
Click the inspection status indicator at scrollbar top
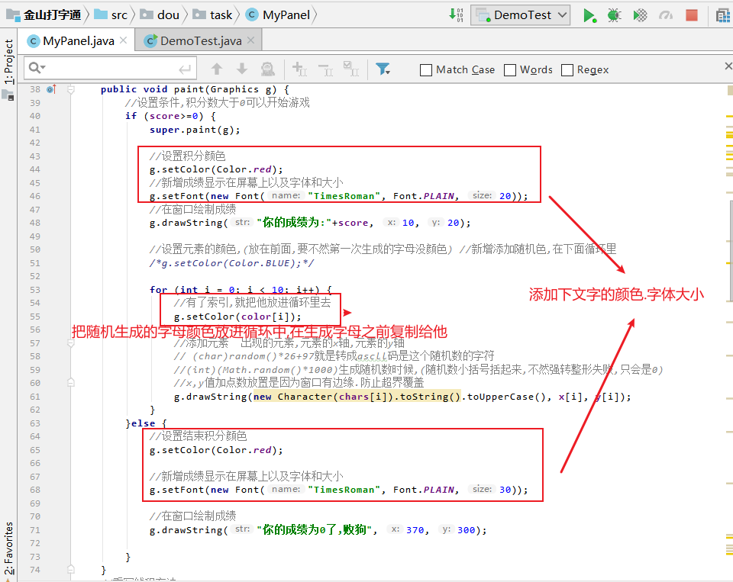coord(730,90)
